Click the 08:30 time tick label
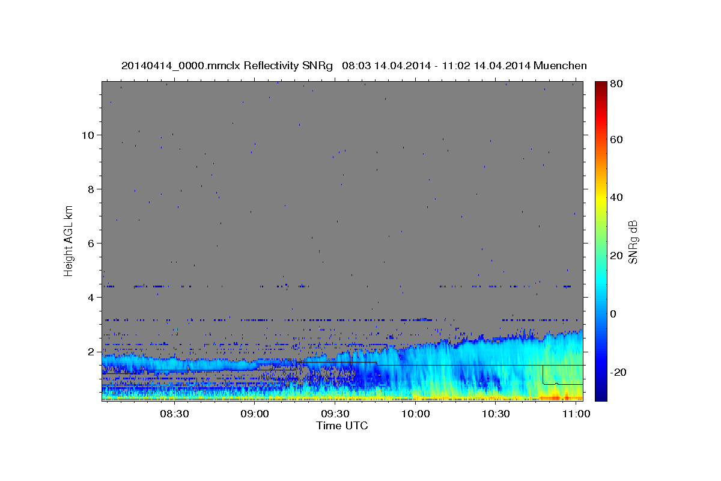Viewport: 721px width, 481px height. coord(174,414)
